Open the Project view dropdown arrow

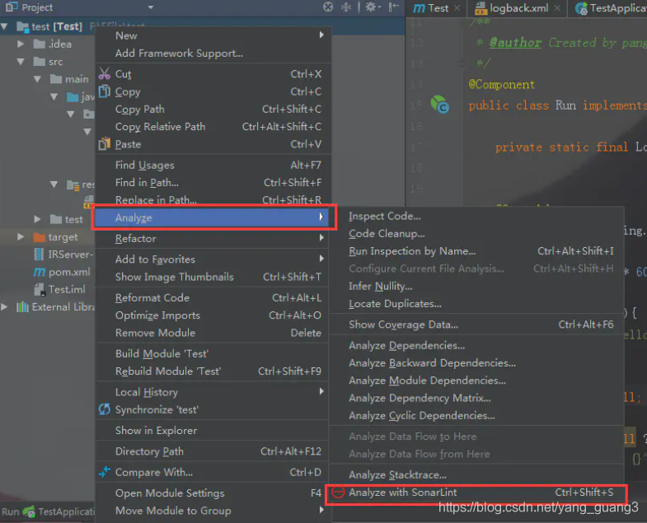[151, 7]
